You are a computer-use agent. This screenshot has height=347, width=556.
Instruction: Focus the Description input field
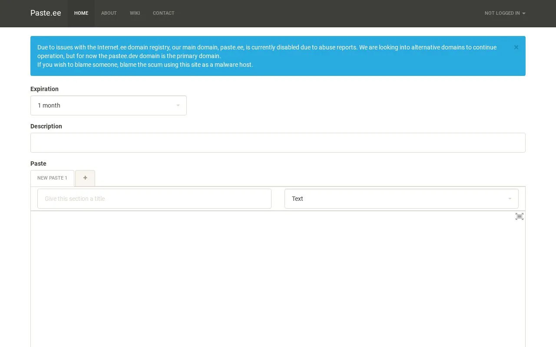pyautogui.click(x=278, y=143)
